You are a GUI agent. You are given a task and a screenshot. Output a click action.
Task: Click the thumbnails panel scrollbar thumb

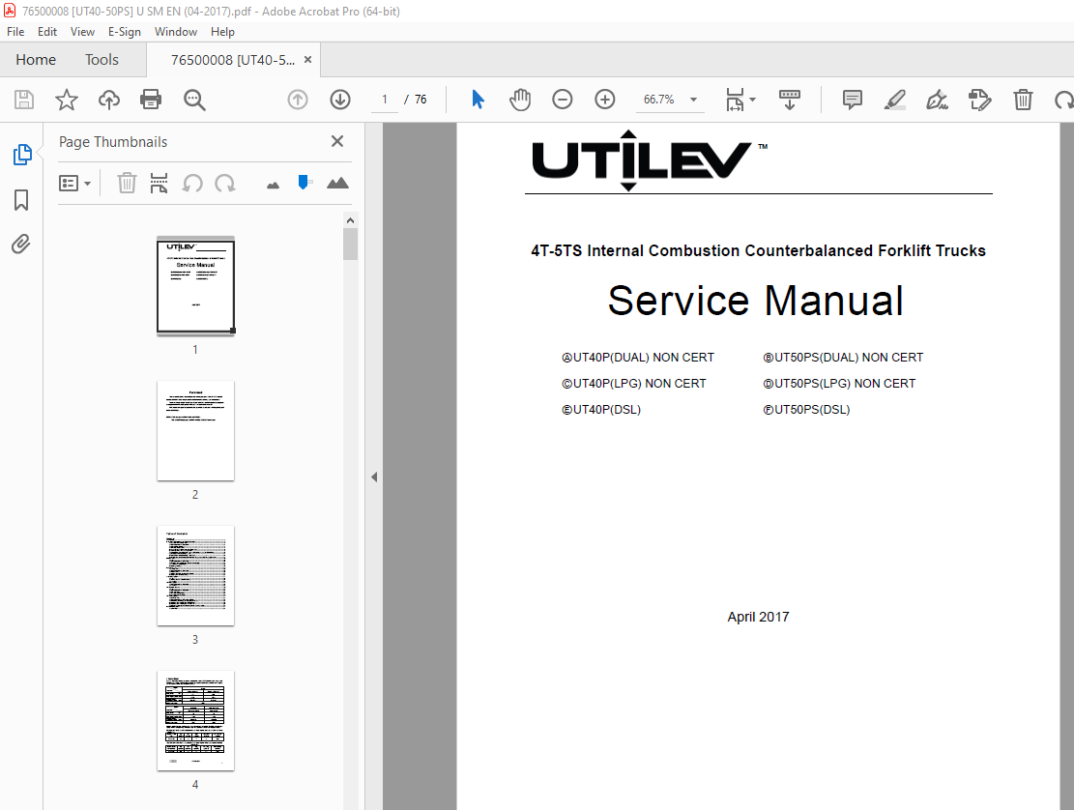(x=350, y=245)
